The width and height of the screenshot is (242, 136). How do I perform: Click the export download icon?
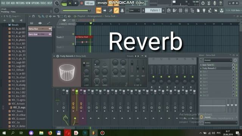(222, 11)
